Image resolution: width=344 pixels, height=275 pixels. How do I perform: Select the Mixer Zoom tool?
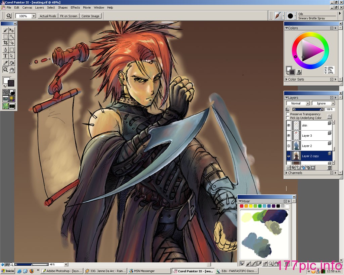[x=271, y=263]
